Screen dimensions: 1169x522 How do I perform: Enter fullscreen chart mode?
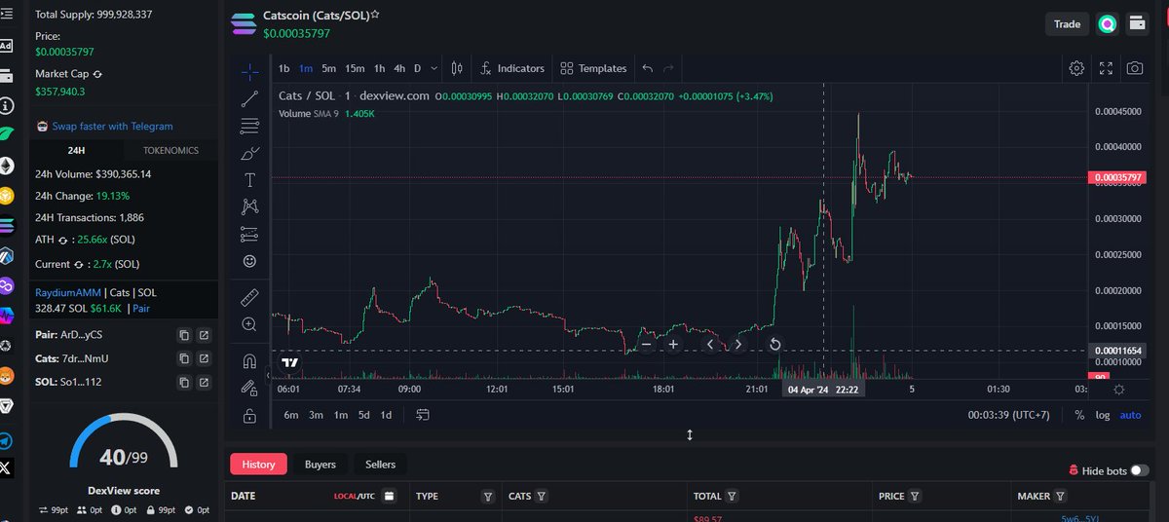click(1106, 68)
